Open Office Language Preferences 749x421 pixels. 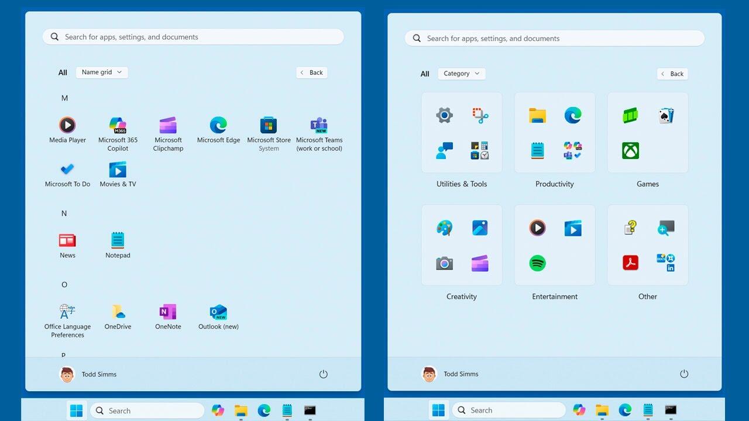[x=67, y=321]
